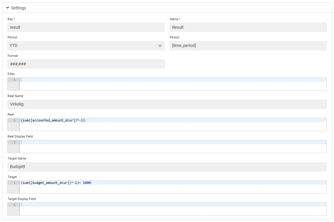Select the Real formula expression line
Image resolution: width=334 pixels, height=222 pixels.
pyautogui.click(x=53, y=120)
